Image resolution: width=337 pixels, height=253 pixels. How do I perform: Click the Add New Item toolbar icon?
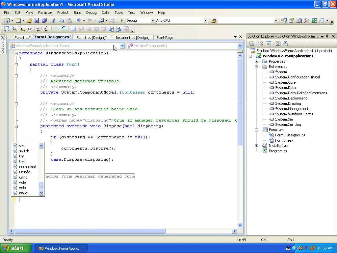(x=18, y=20)
